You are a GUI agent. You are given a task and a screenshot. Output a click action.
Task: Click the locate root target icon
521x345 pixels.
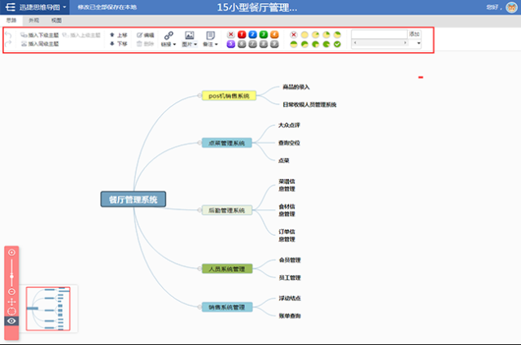[11, 312]
